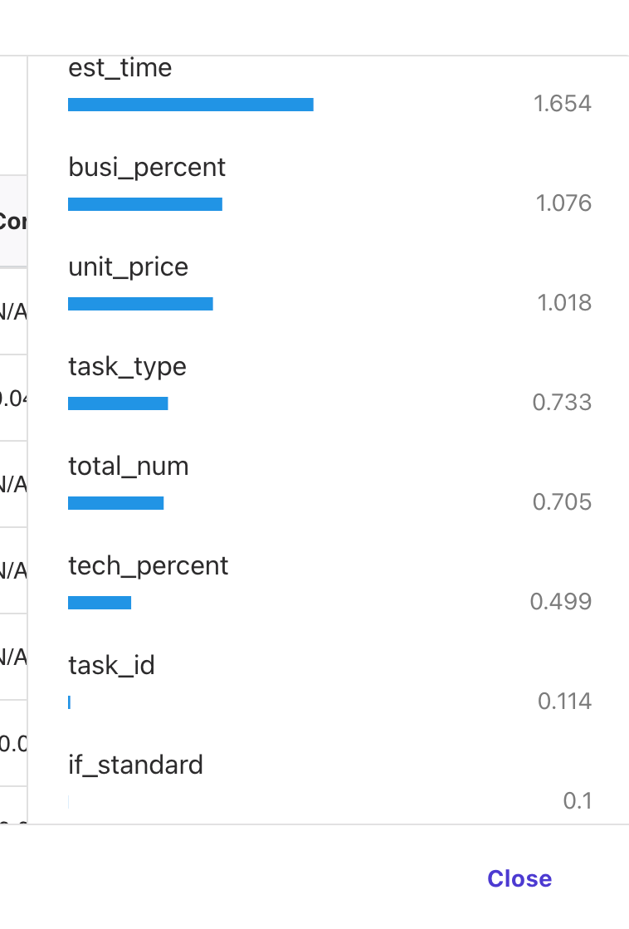Select the busi_percent importance bar
This screenshot has height=929, width=629.
[145, 204]
